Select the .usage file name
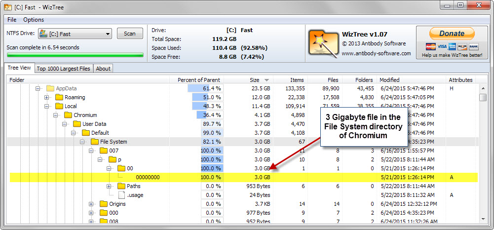 (x=136, y=195)
